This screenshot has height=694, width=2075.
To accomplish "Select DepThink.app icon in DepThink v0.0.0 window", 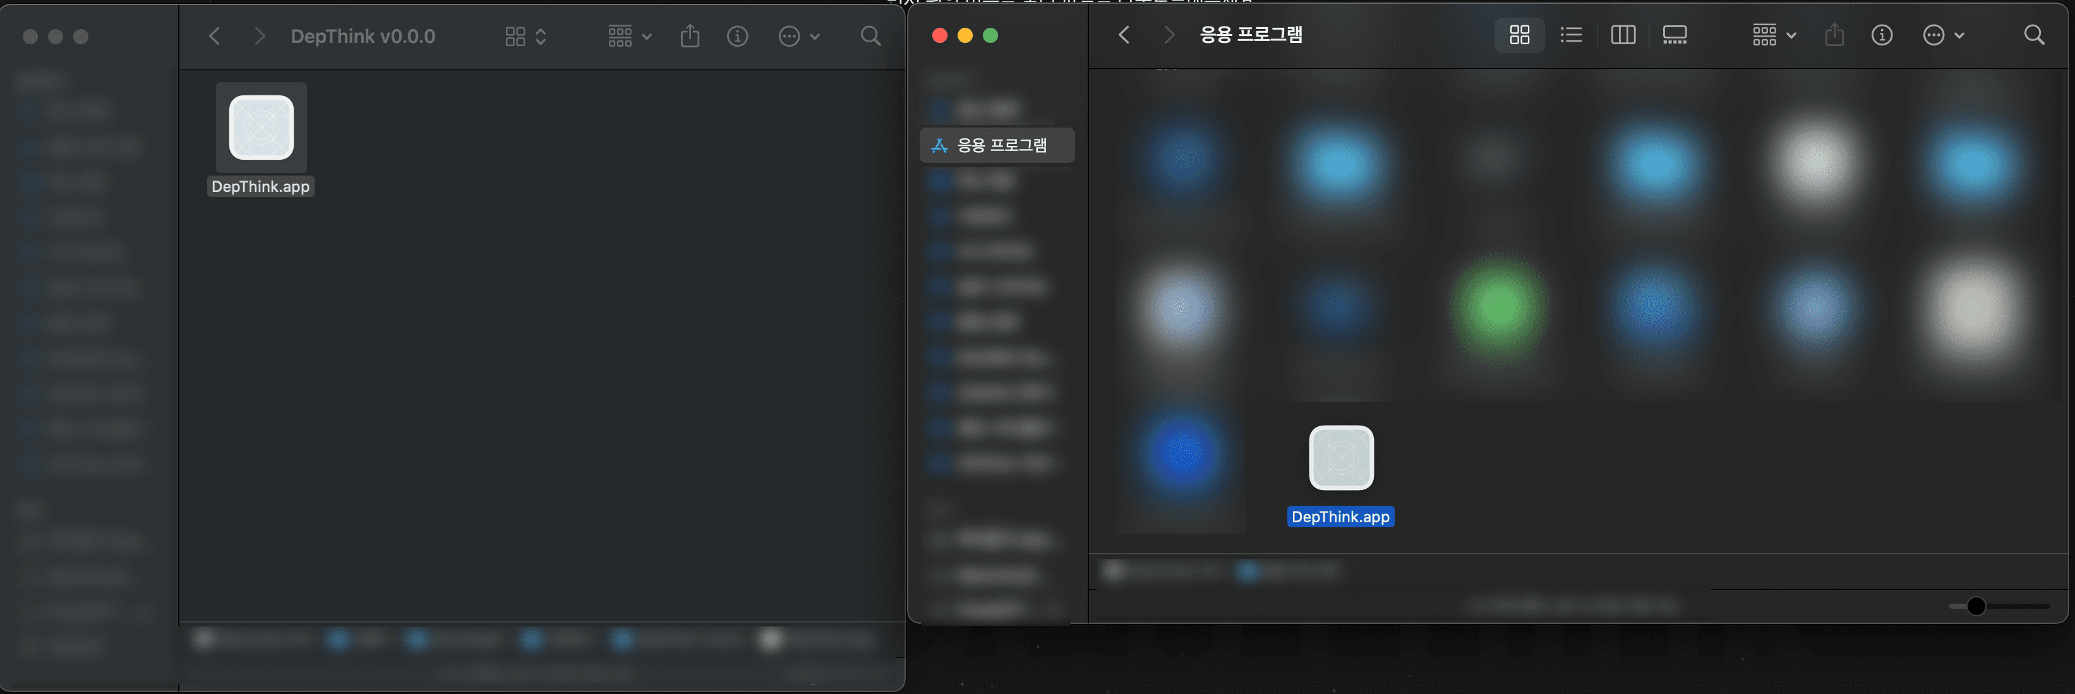I will point(261,127).
